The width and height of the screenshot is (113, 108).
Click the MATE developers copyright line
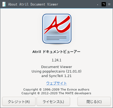(x=56, y=93)
